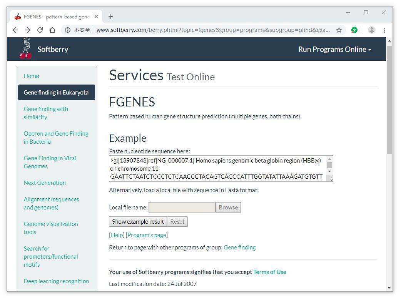Image resolution: width=401 pixels, height=299 pixels.
Task: Open Chrome's three-dot menu
Action: [384, 30]
